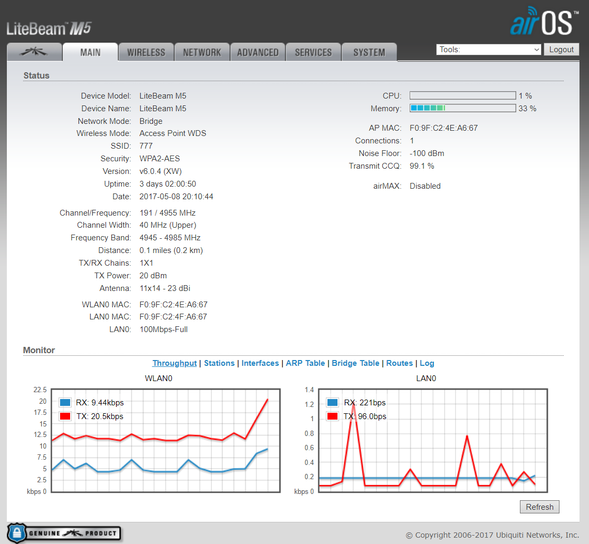The image size is (589, 544).
Task: Select the airMAX status Disabled
Action: point(425,186)
